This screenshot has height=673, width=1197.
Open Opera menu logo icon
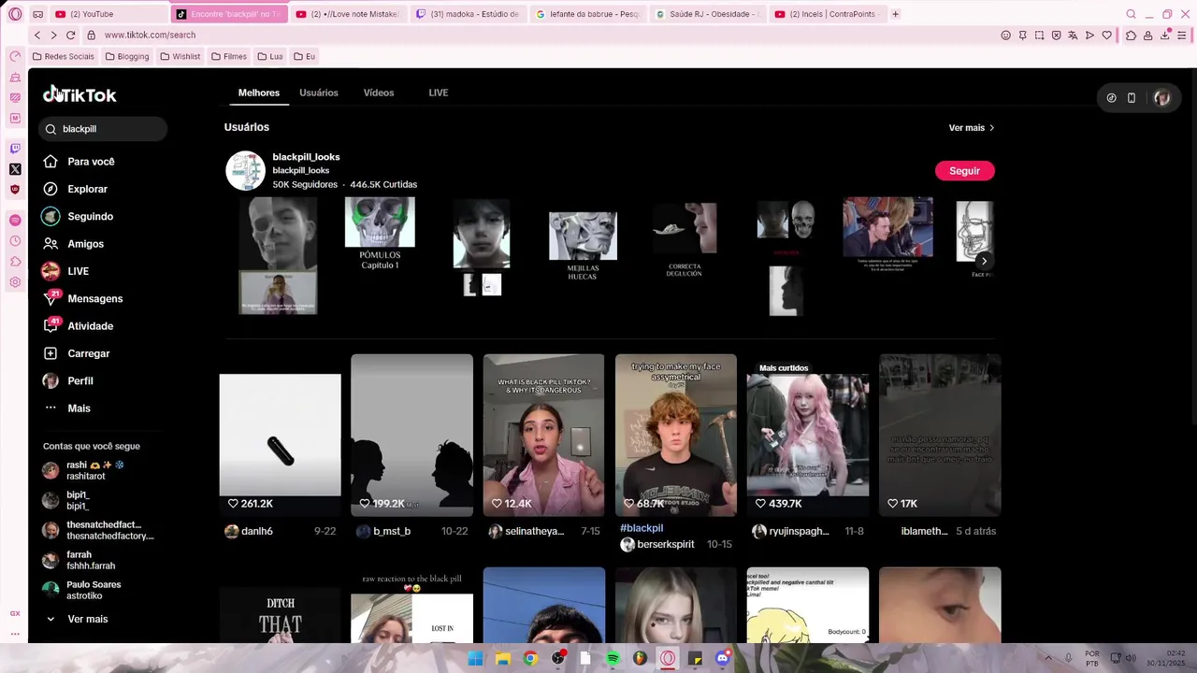(15, 14)
